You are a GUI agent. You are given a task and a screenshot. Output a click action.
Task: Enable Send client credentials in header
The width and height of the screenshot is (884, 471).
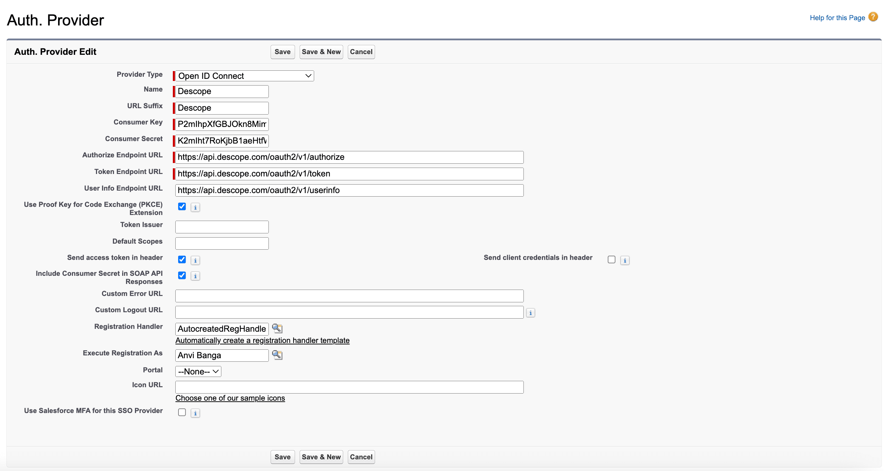click(611, 260)
